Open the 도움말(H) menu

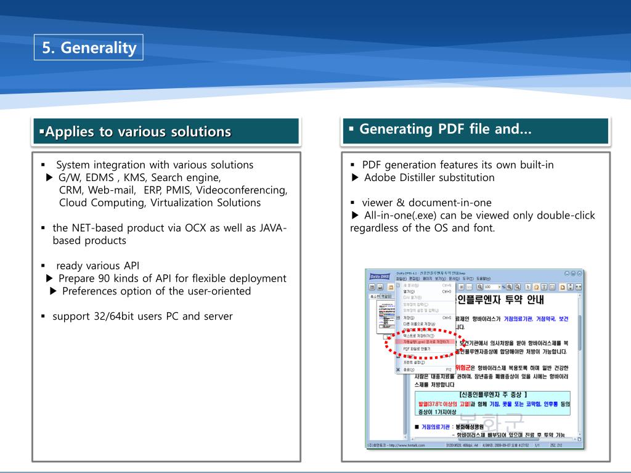coord(483,279)
